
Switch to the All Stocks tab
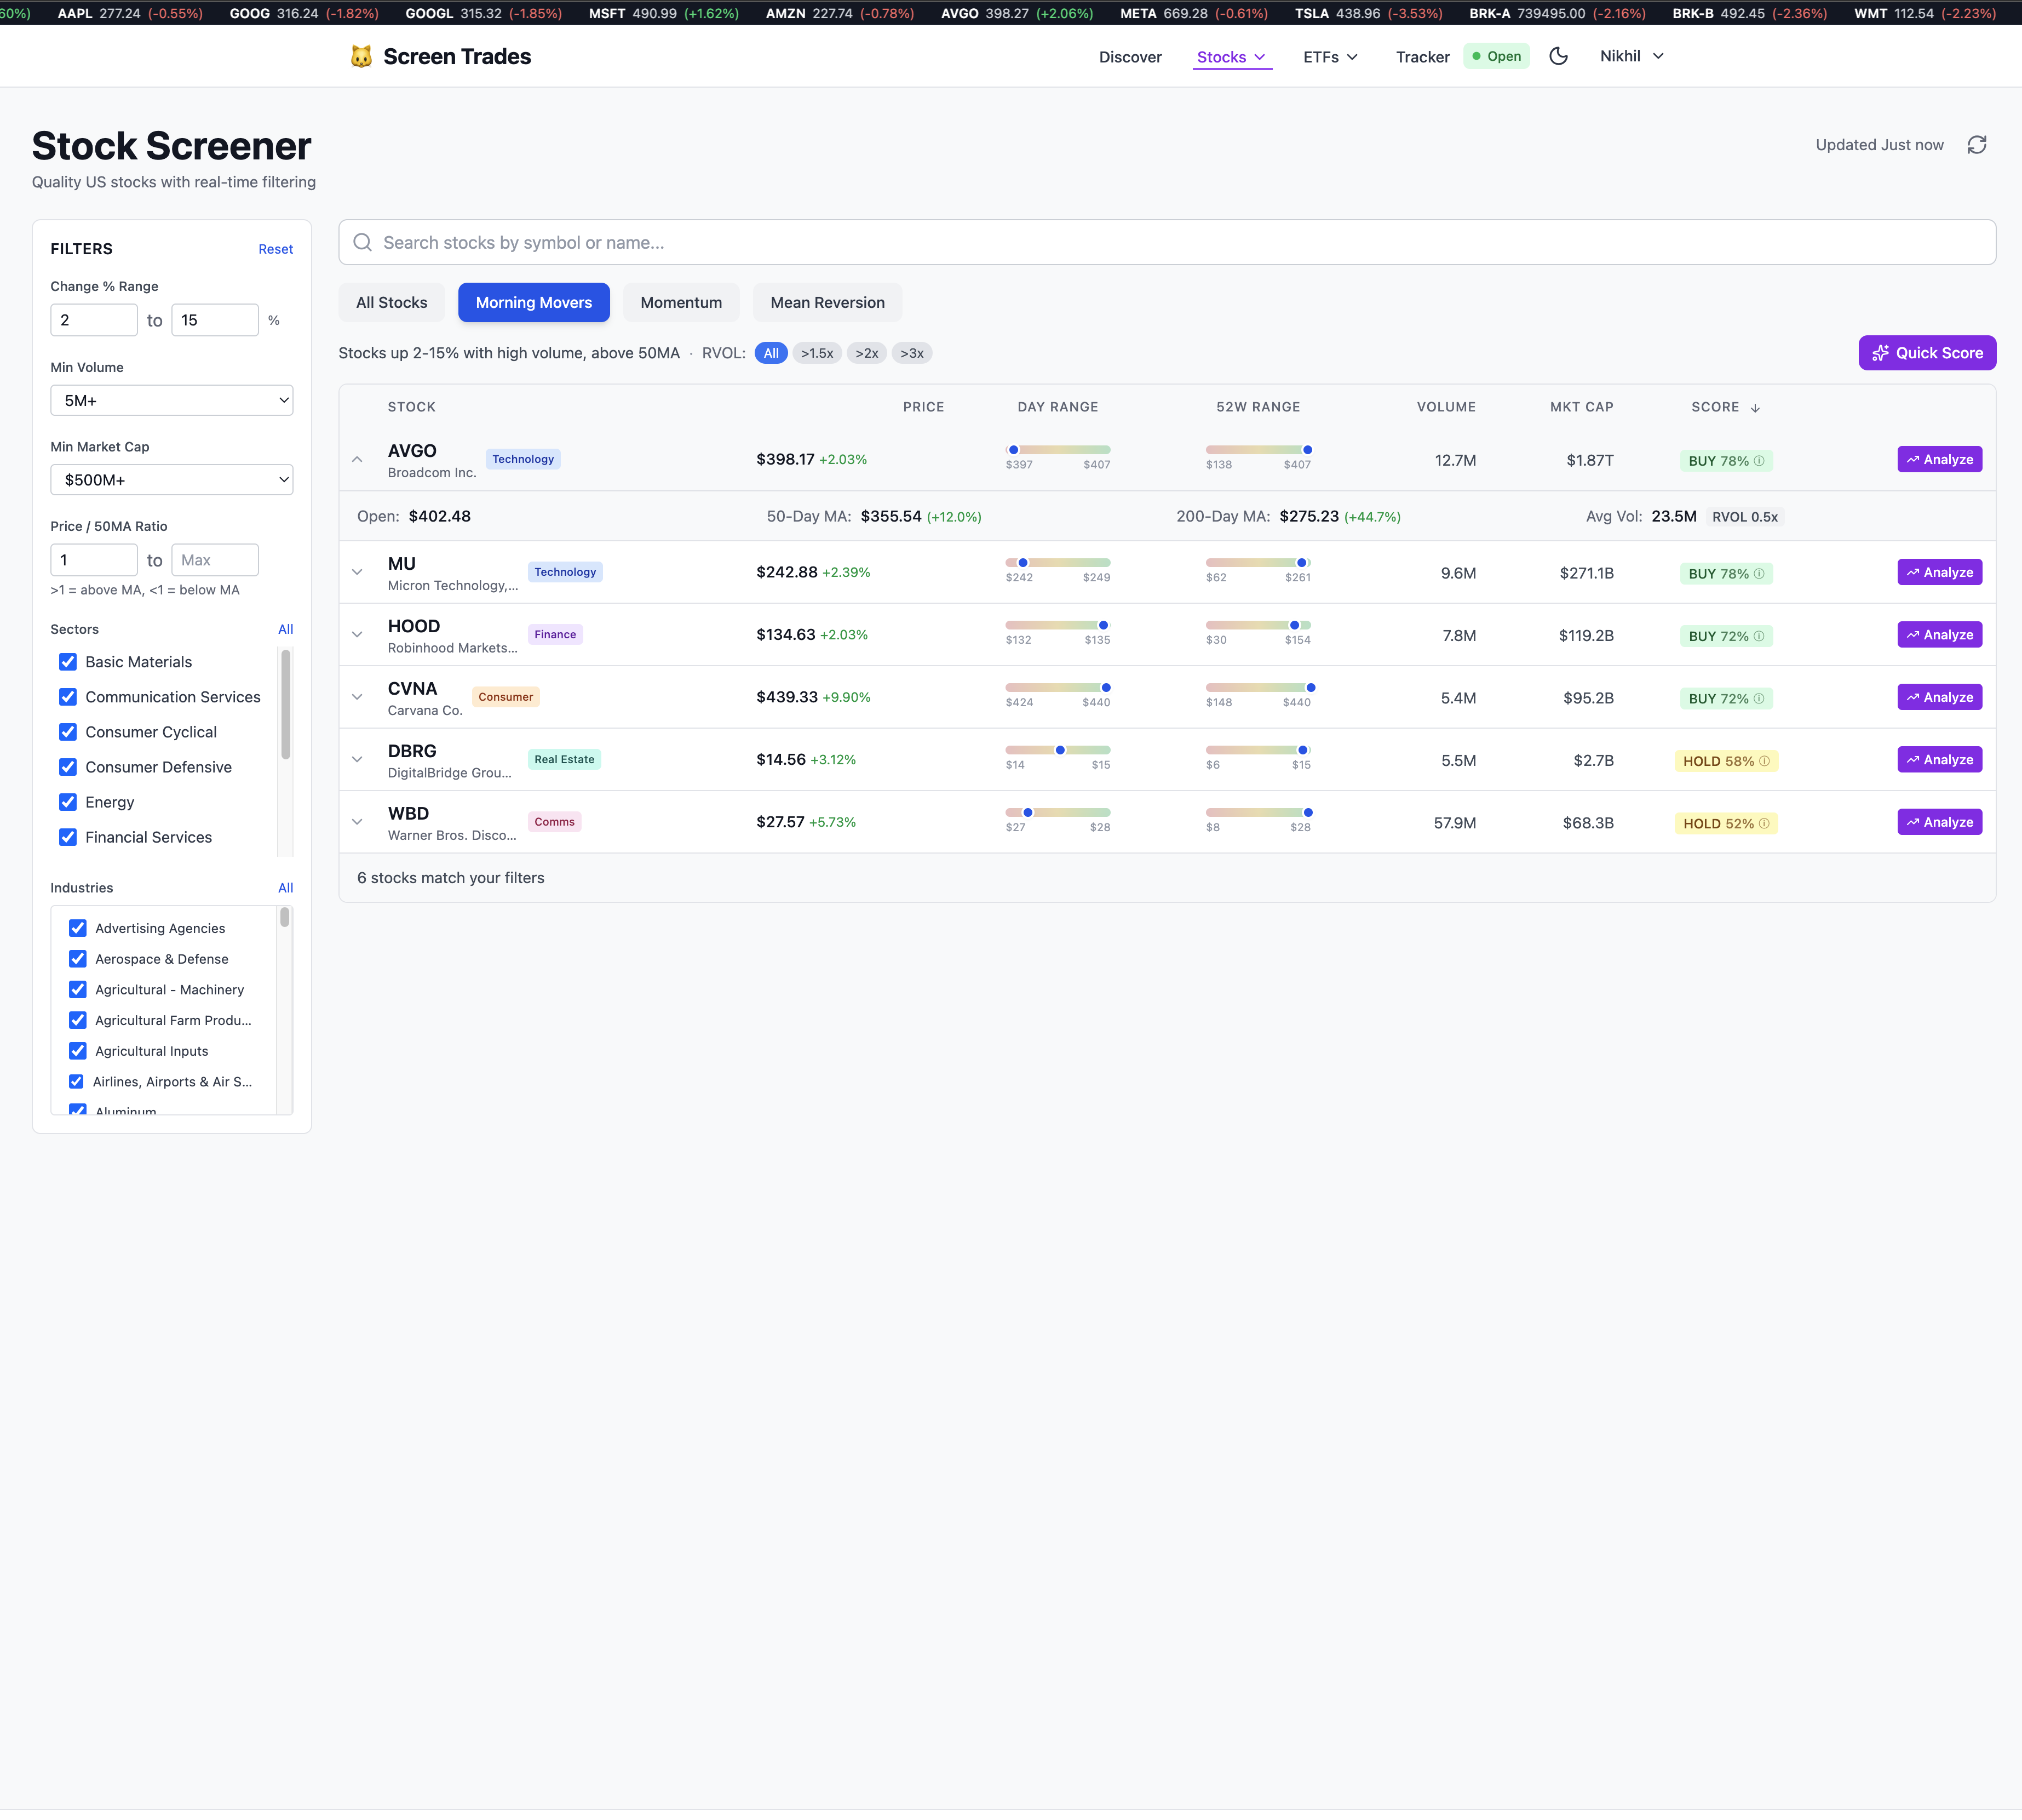click(392, 303)
